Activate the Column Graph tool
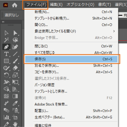 6,117
